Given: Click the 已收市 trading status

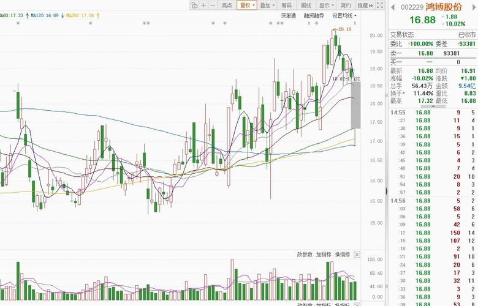Looking at the screenshot, I should 467,35.
